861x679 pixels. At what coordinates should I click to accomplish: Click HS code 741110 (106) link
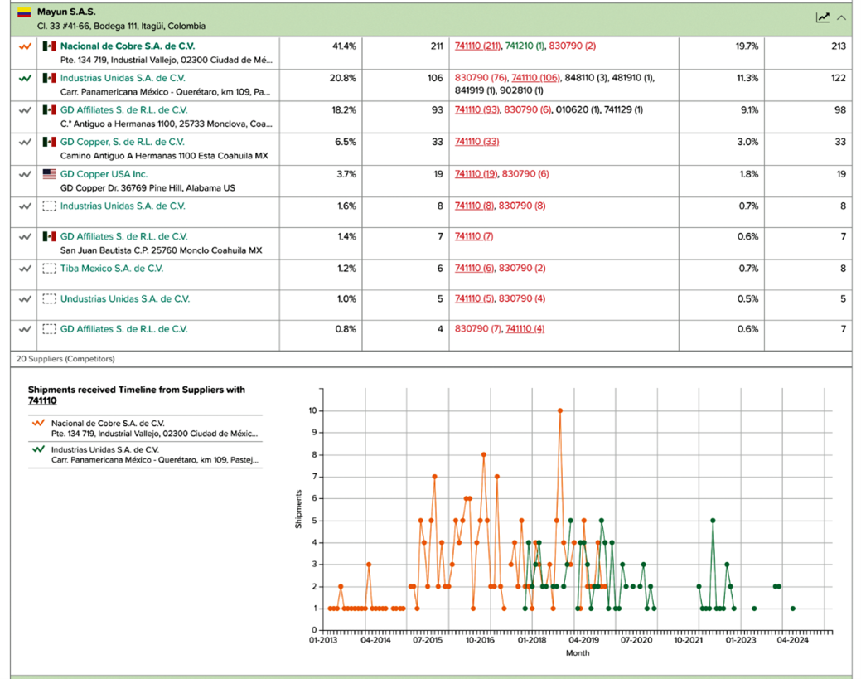[536, 78]
